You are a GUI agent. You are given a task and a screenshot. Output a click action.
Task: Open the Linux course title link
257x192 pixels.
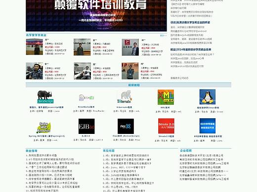[x=208, y=108]
